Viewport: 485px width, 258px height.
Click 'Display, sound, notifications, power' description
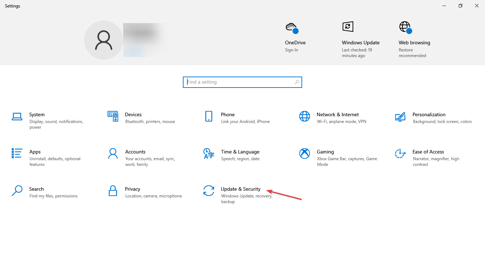click(x=56, y=124)
